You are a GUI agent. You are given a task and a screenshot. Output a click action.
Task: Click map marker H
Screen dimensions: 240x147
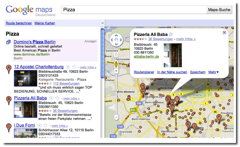click(x=143, y=86)
